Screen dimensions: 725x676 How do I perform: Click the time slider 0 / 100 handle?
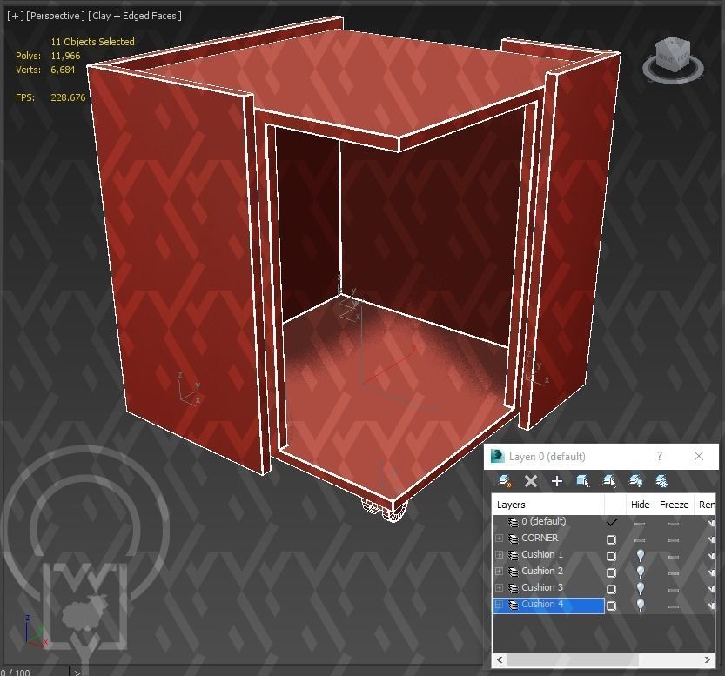click(x=35, y=672)
